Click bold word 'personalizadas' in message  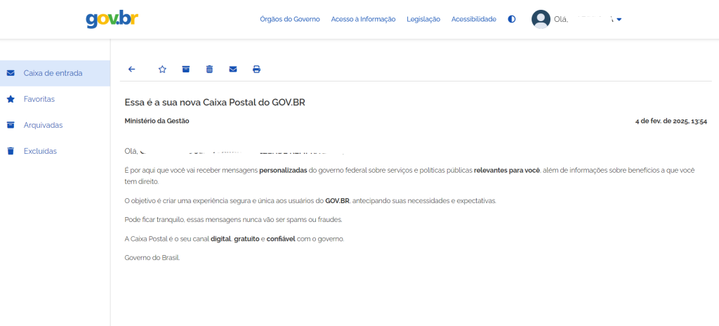(x=283, y=170)
